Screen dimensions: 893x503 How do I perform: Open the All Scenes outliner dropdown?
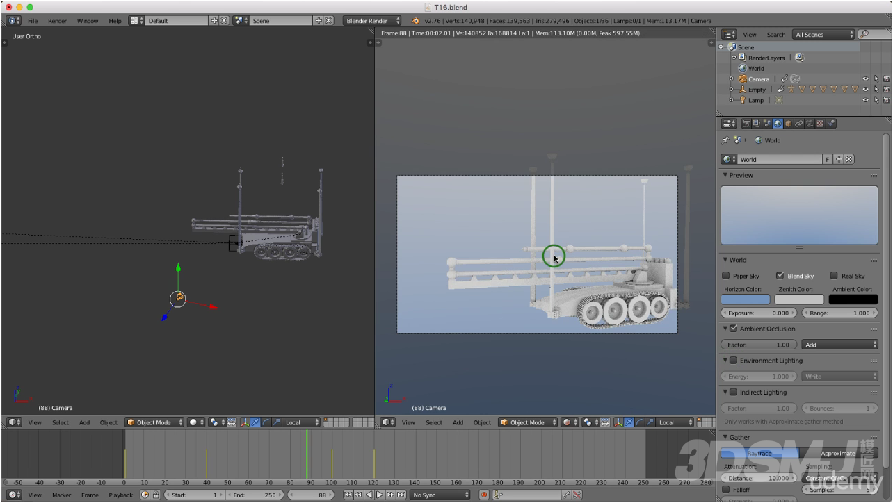click(x=824, y=34)
